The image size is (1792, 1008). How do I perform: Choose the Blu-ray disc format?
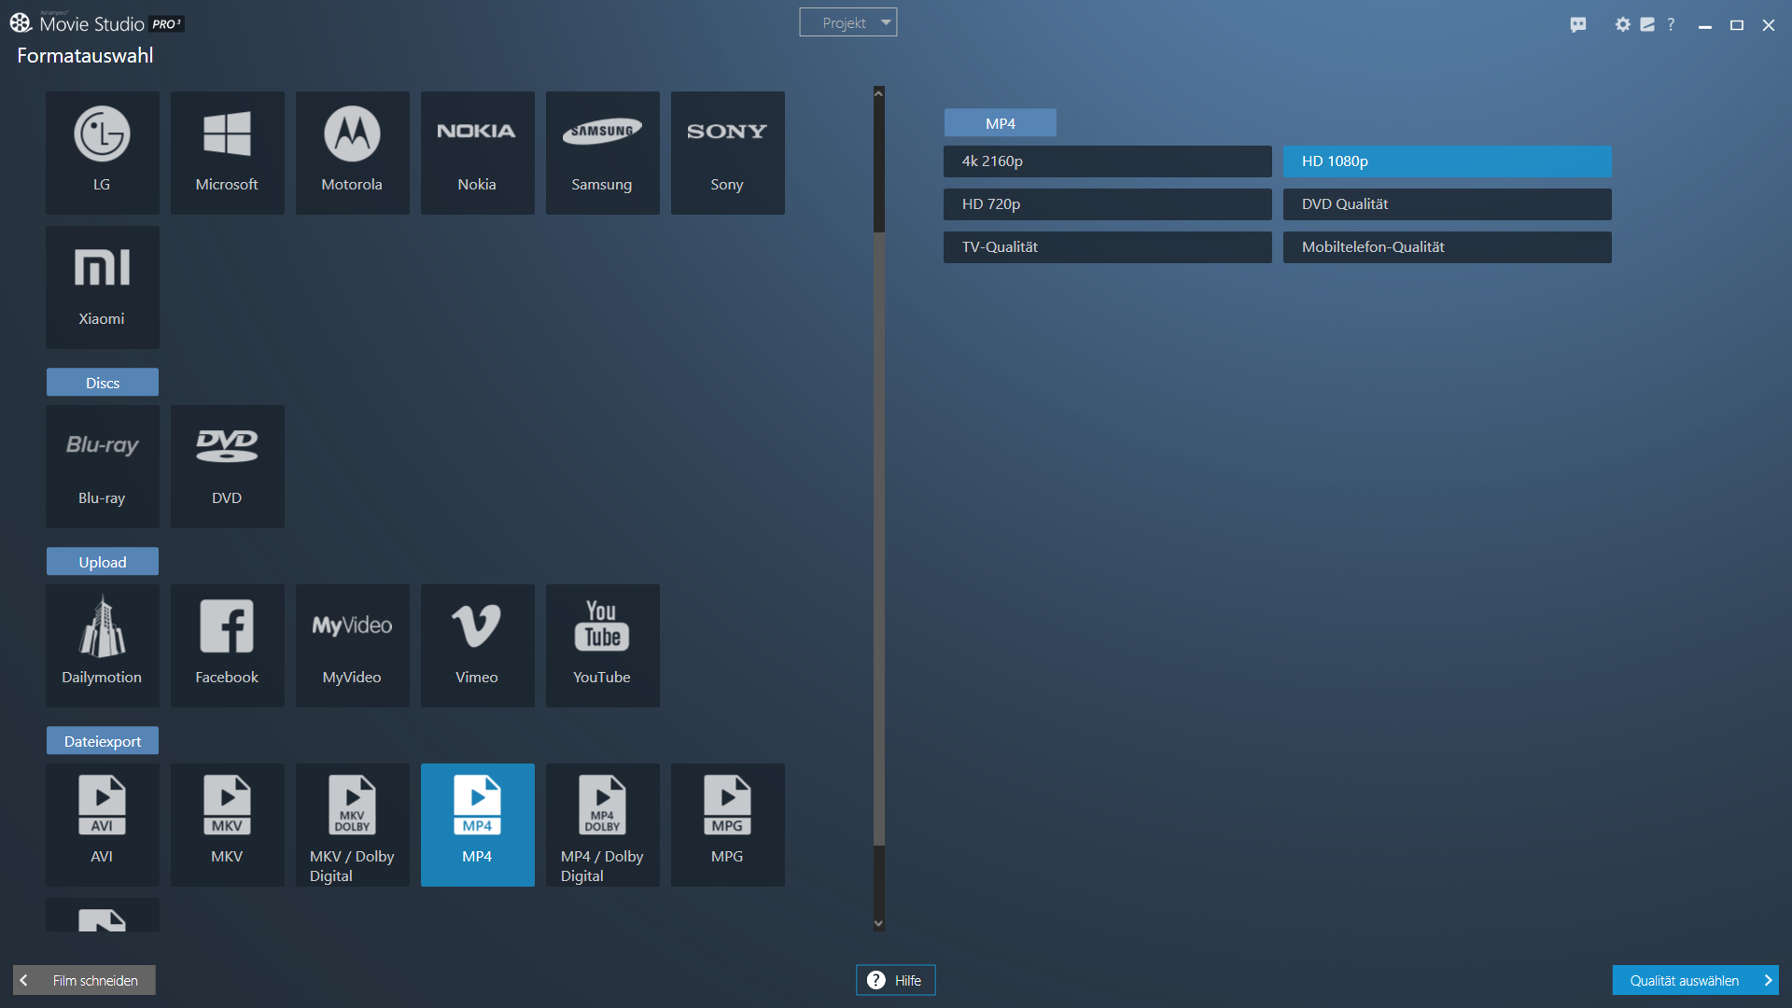[x=102, y=466]
